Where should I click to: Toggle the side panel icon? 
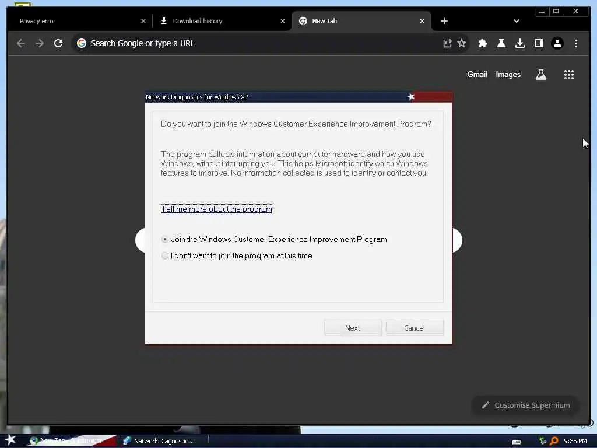(539, 43)
